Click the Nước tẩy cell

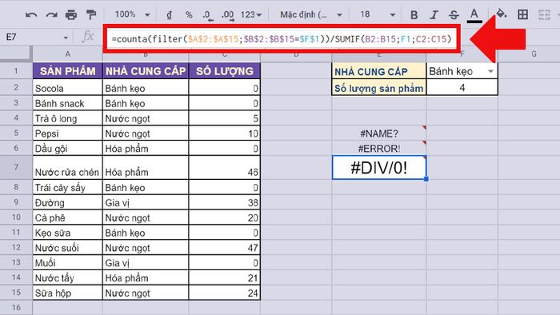tap(67, 277)
